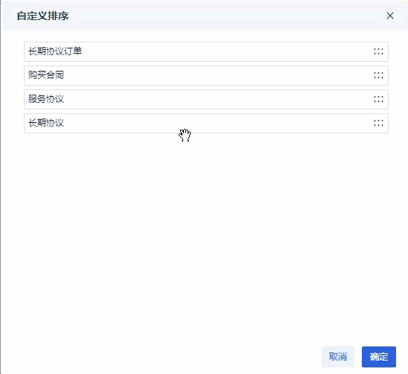Screen dimensions: 408x374
Task: Click the 取消 button
Action: [338, 357]
